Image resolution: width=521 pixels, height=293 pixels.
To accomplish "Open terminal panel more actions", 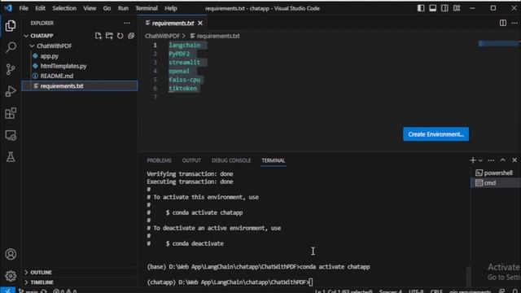I will pyautogui.click(x=491, y=160).
